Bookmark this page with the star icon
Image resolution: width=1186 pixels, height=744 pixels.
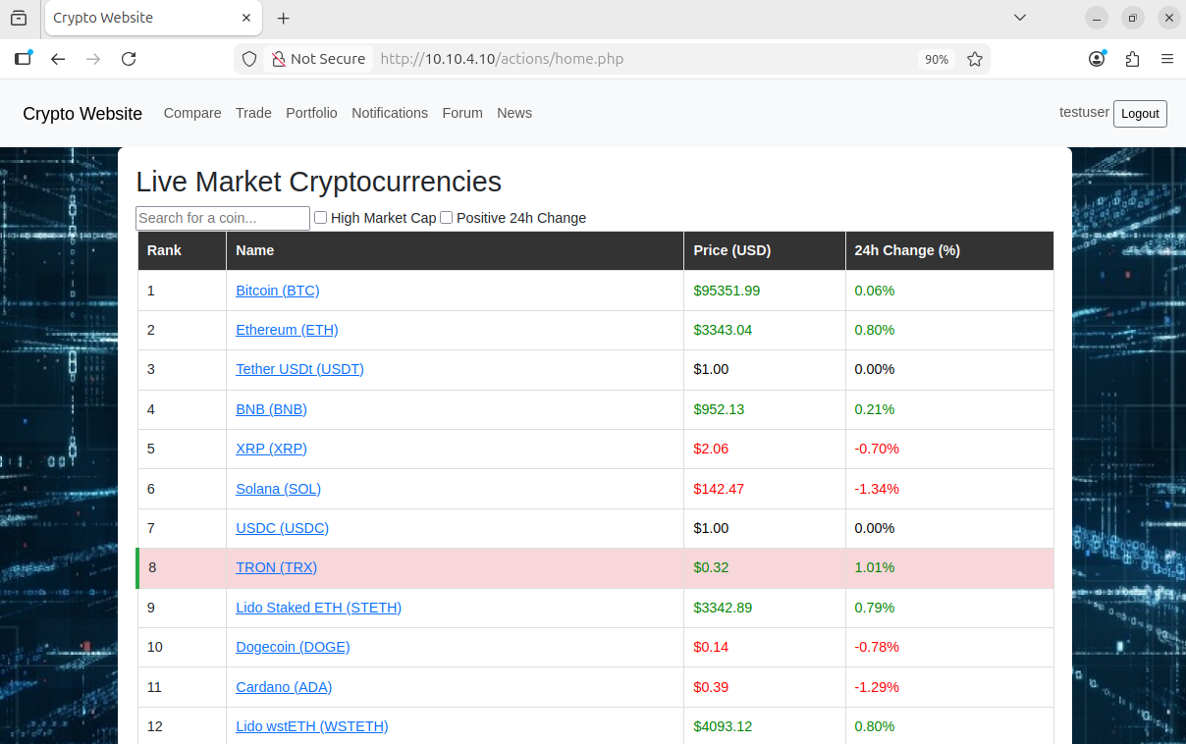coord(975,59)
